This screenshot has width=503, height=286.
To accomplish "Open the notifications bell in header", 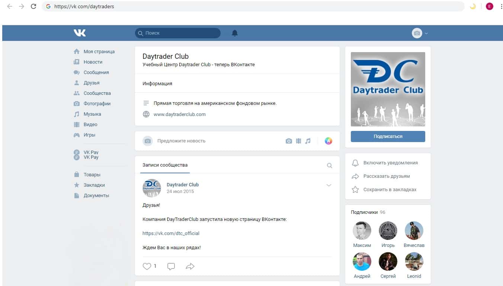I will (x=235, y=33).
